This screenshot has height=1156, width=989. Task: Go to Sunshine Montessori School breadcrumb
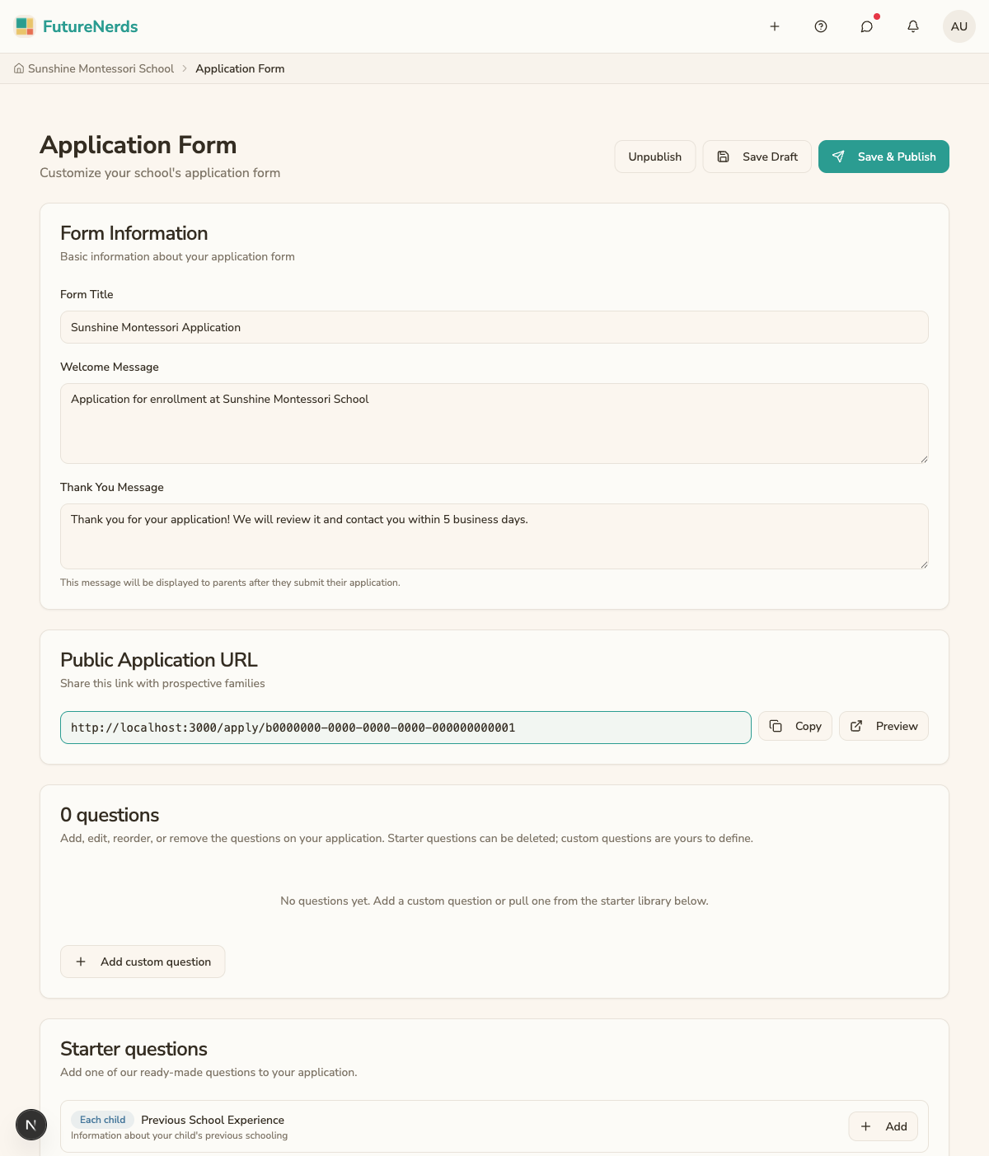coord(101,68)
